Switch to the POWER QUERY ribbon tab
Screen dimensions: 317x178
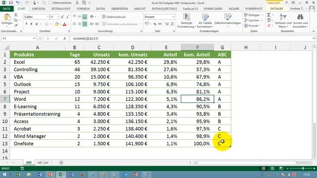pos(213,9)
